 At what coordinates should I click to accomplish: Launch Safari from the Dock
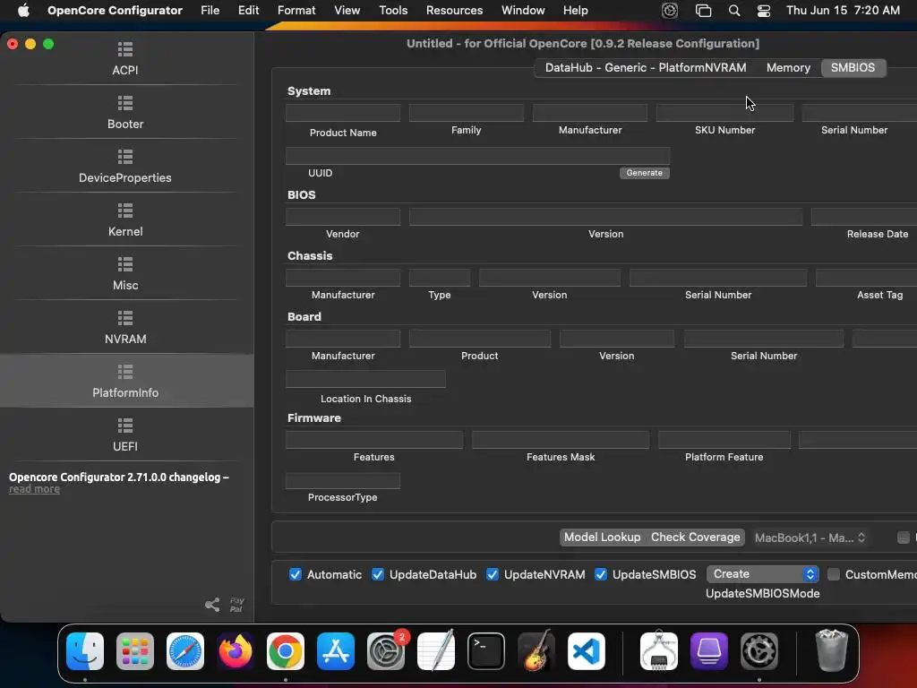click(185, 650)
